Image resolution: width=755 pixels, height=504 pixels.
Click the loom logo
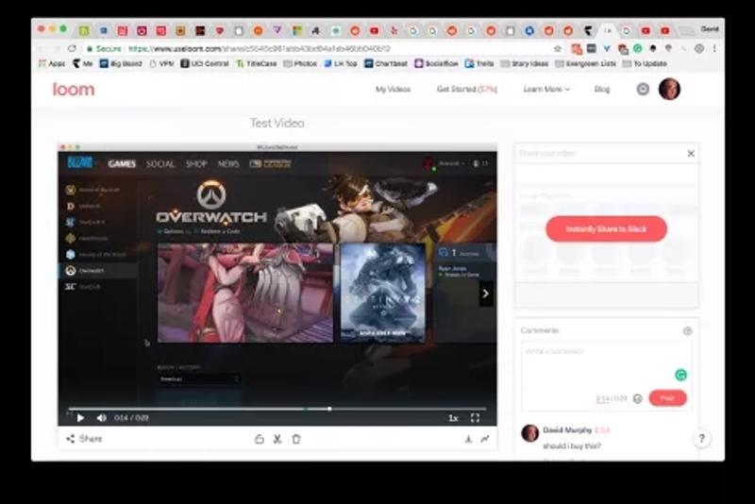(x=74, y=89)
